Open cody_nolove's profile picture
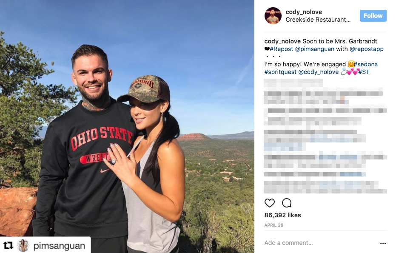Image resolution: width=396 pixels, height=253 pixels. (x=273, y=16)
